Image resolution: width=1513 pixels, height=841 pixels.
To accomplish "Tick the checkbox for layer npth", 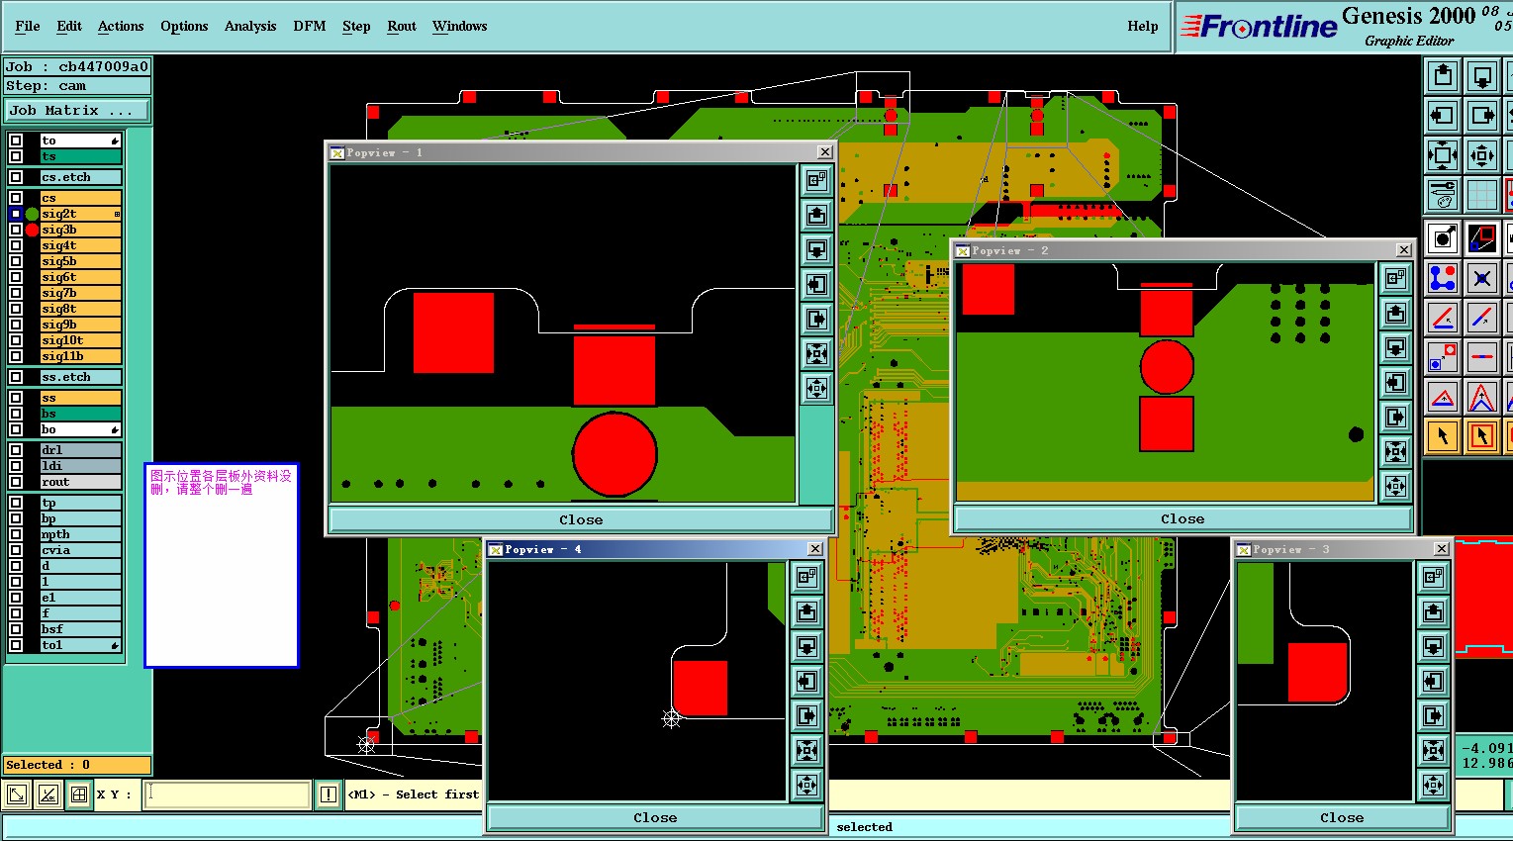I will pyautogui.click(x=16, y=534).
